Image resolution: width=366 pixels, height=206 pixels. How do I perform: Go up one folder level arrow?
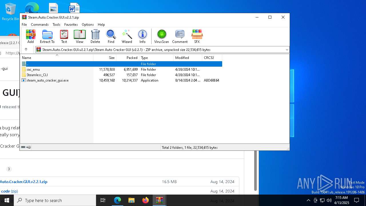pyautogui.click(x=26, y=49)
